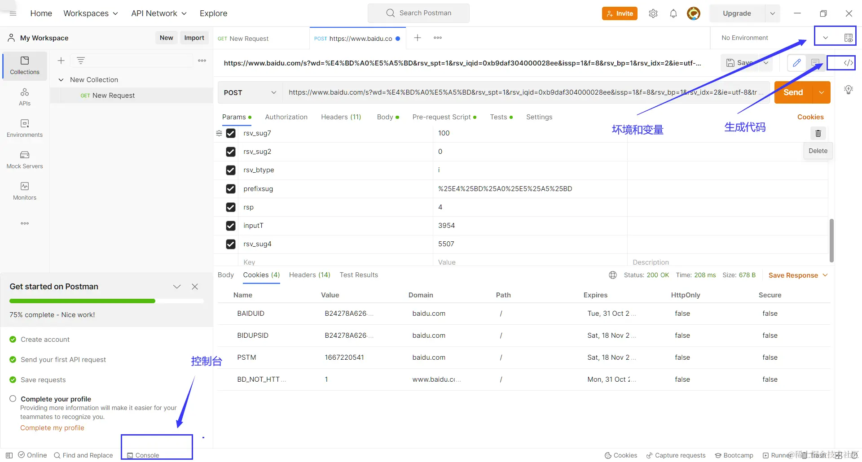Image resolution: width=862 pixels, height=462 pixels.
Task: Open the environment quick look icon
Action: (x=849, y=38)
